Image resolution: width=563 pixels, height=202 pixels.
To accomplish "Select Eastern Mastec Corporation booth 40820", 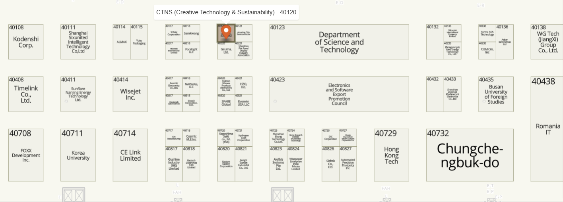I will 226,164.
